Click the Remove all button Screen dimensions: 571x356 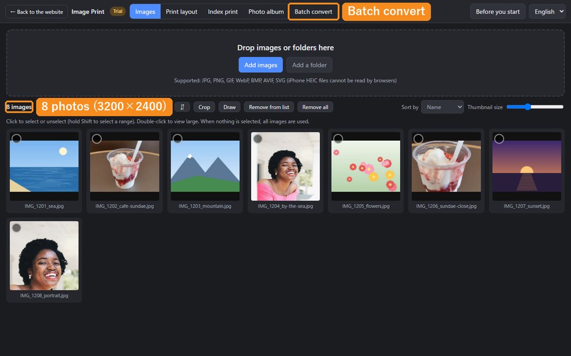click(315, 107)
